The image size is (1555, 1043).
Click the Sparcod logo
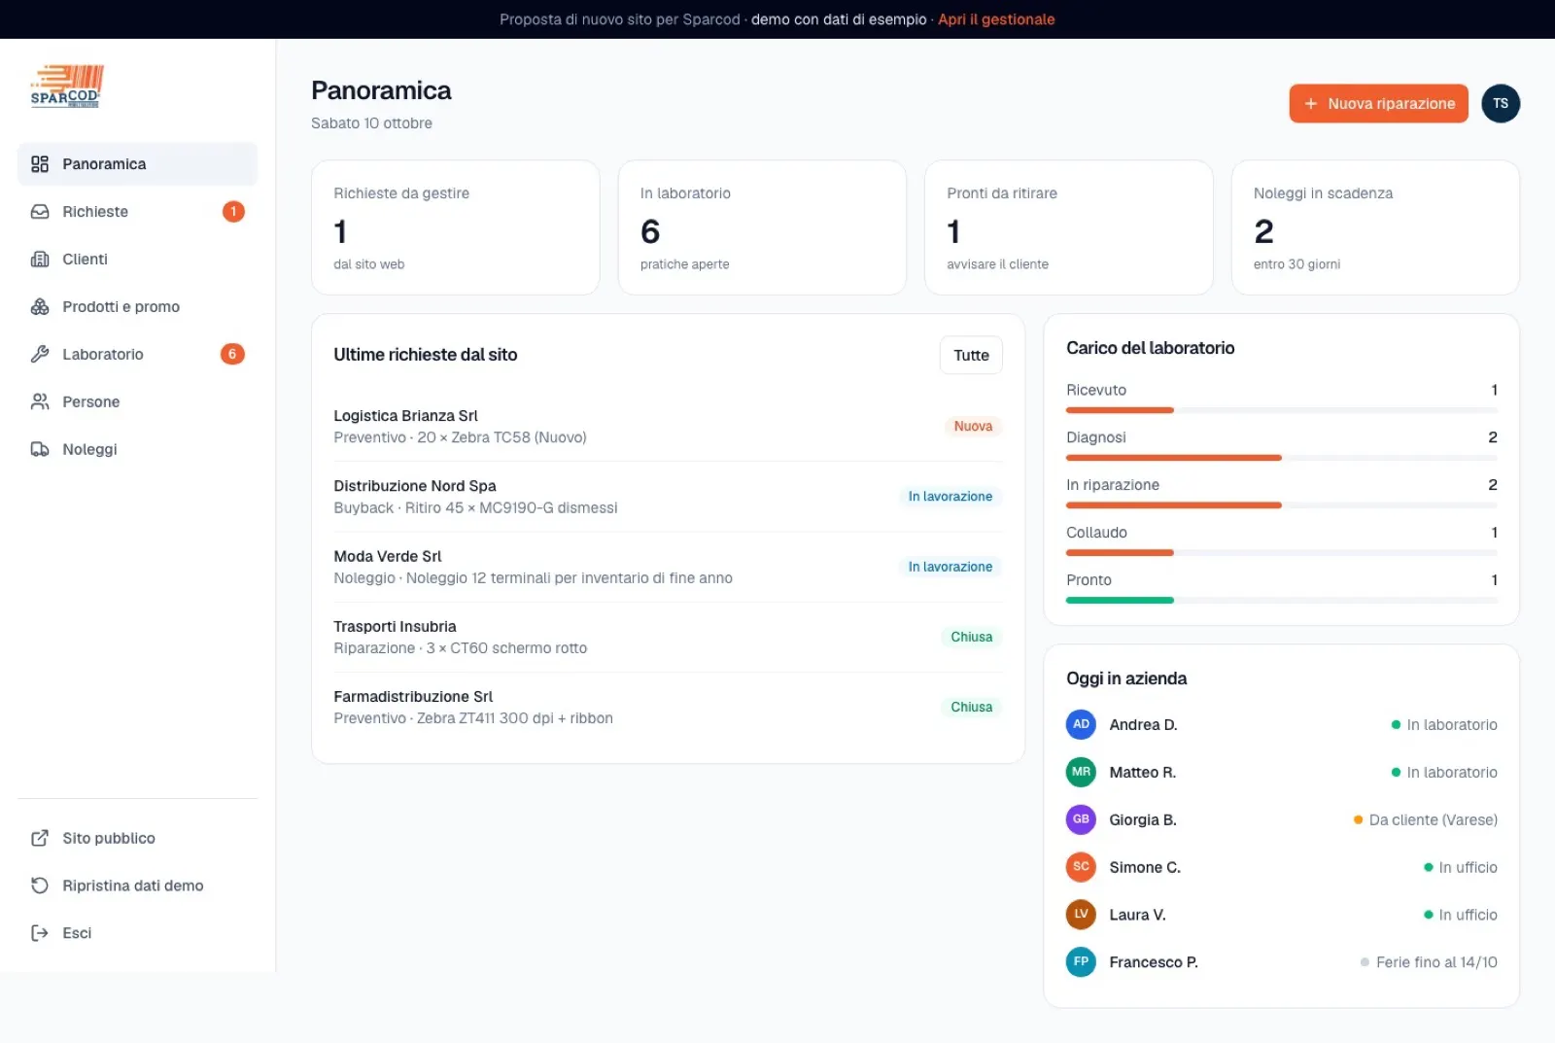(x=67, y=87)
